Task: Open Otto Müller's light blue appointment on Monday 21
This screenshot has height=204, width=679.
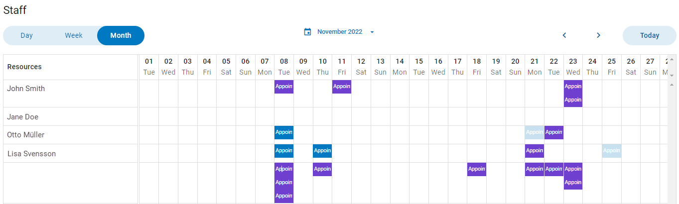Action: point(535,132)
